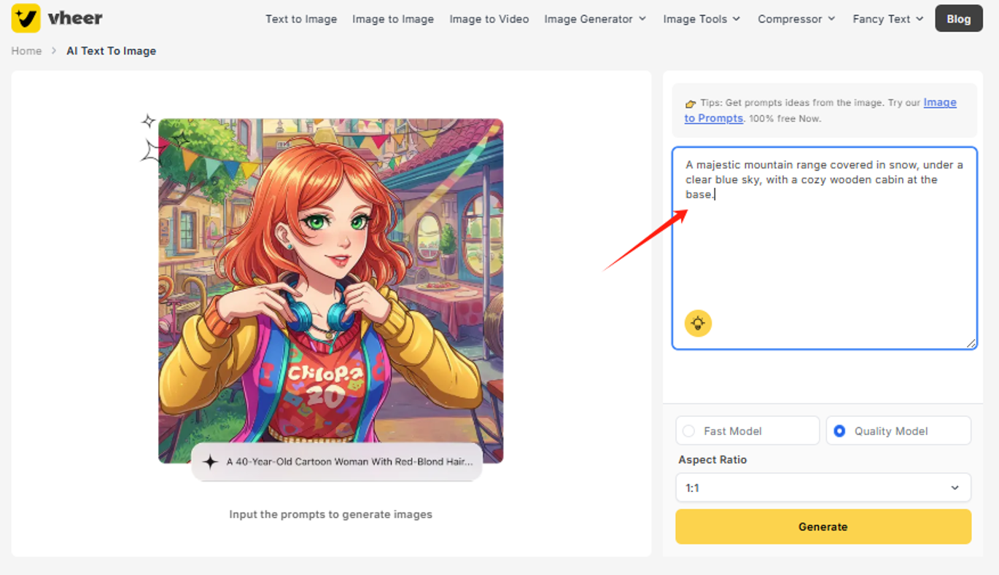Click the lightbulb prompt-idea icon in textarea
This screenshot has height=575, width=999.
click(698, 323)
